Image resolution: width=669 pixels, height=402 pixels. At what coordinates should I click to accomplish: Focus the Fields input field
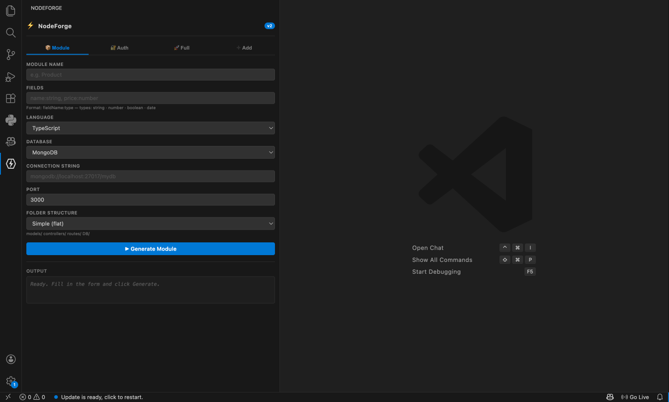(x=150, y=98)
